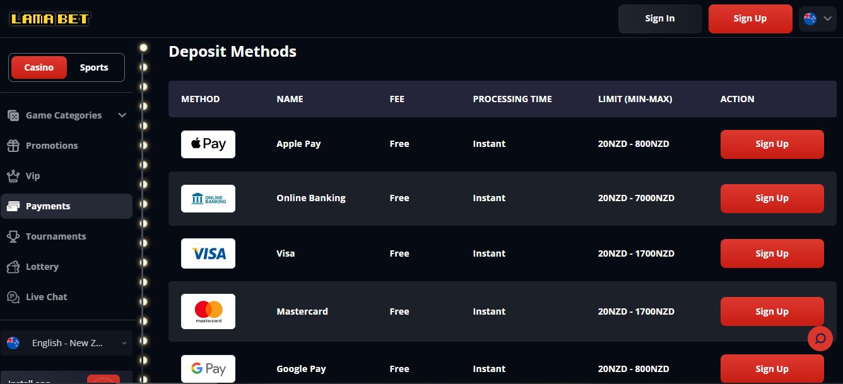
Task: Click Sign Up in the Google Pay row
Action: (x=772, y=369)
